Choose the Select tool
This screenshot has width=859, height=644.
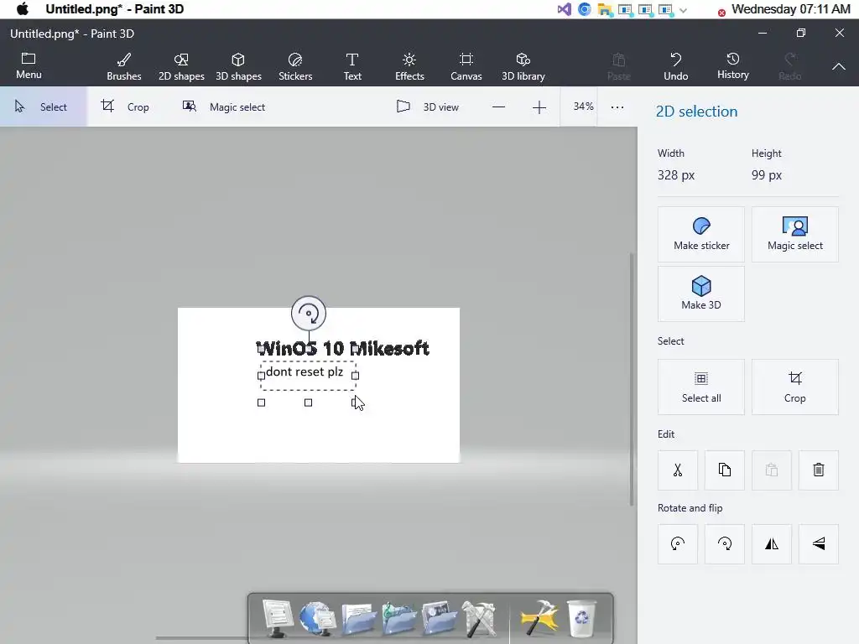tap(43, 106)
